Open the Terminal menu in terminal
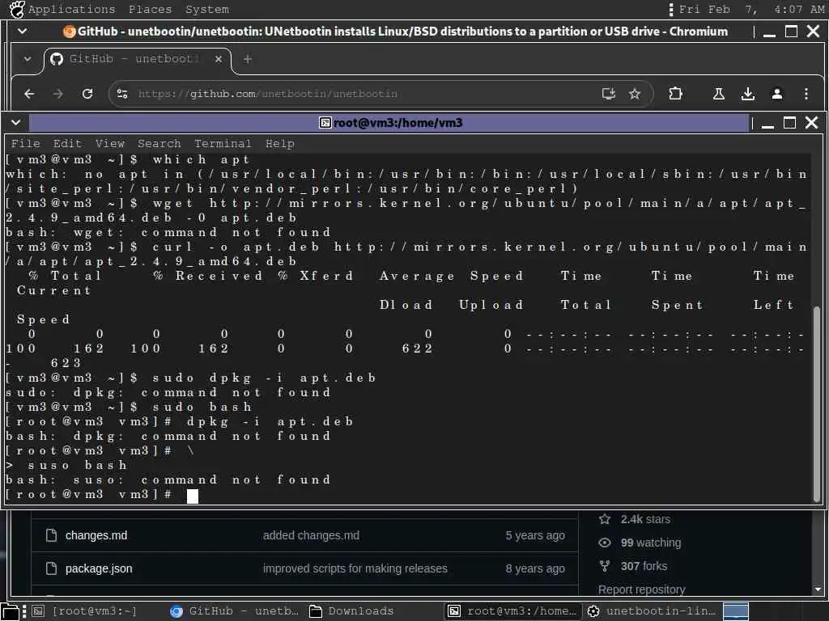 [223, 144]
